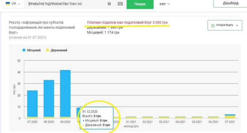
Task: Click the Ukraine flag icon
Action: tap(8, 4)
